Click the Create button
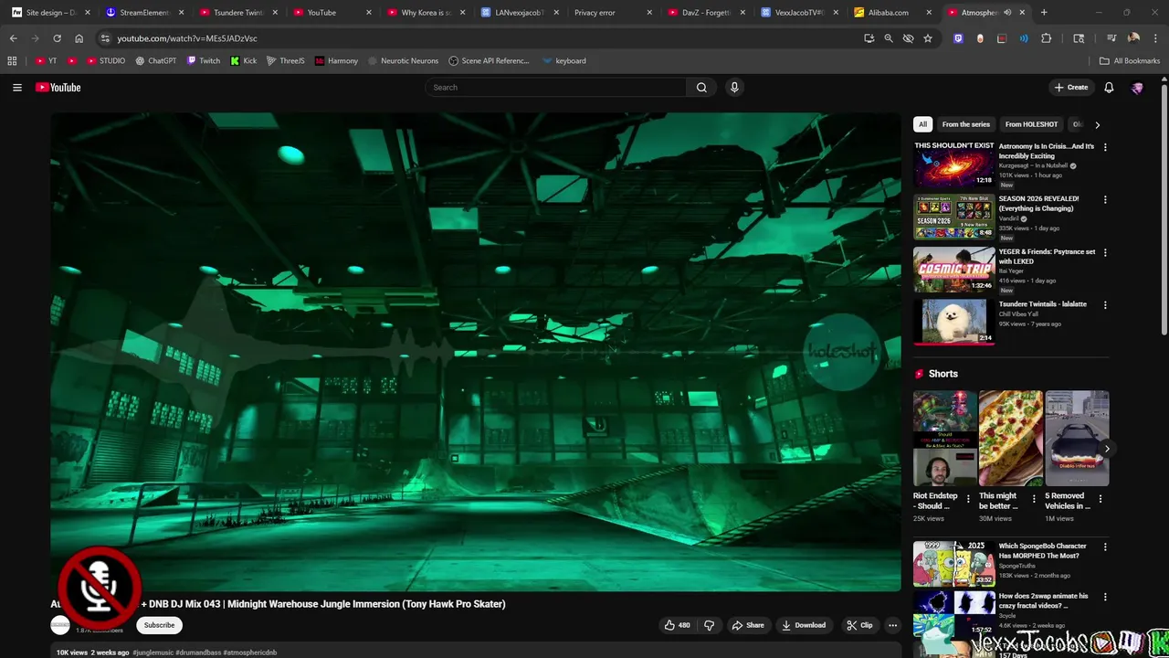1169x658 pixels. pos(1070,88)
